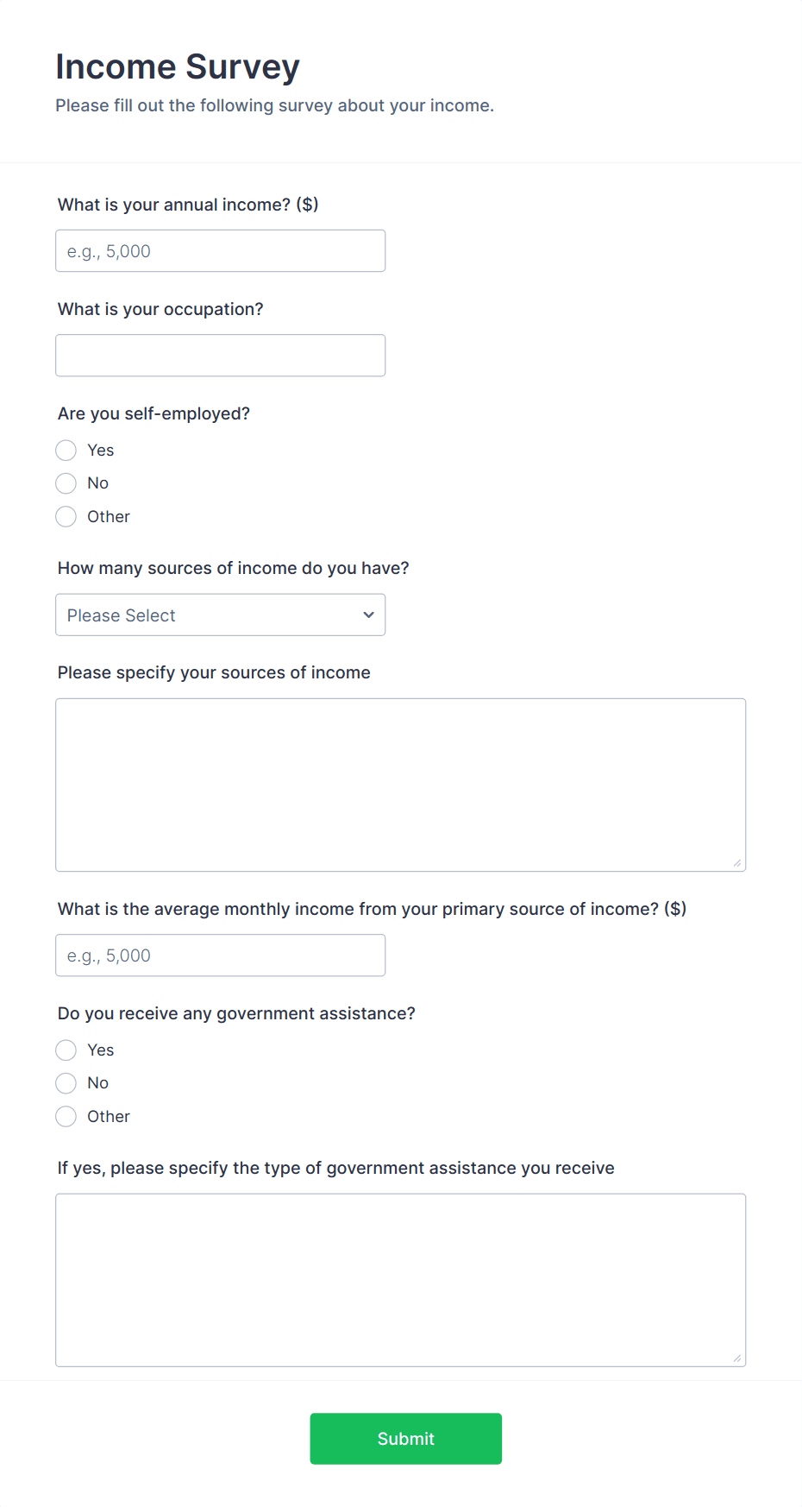Select 'No' for self-employed question

click(66, 482)
